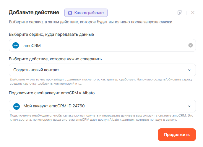Screen dimensions: 203x147
Task: Click the amoCRM logo in account selector
Action: click(16, 106)
